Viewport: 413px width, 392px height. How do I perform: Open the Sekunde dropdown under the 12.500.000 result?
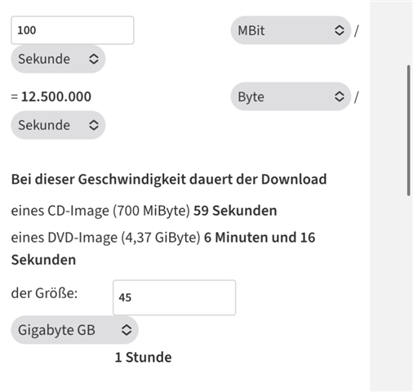(58, 125)
